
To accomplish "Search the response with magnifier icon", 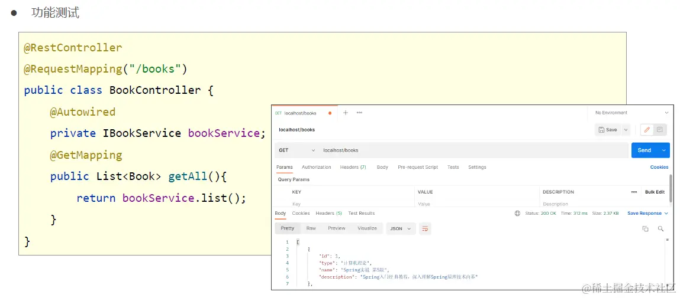I will click(660, 228).
